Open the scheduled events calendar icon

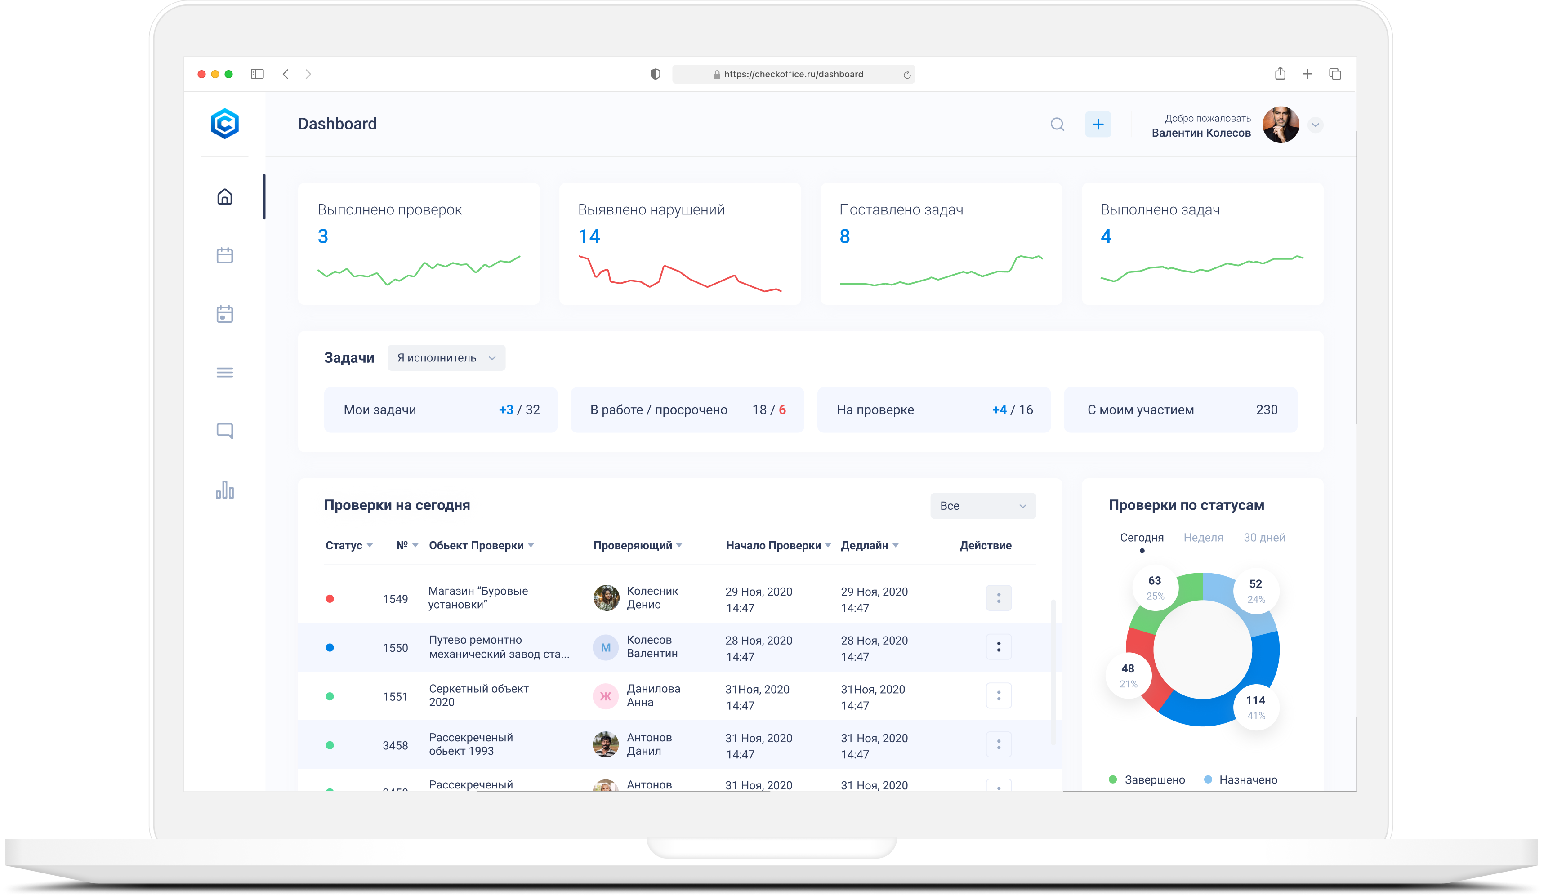coord(225,314)
